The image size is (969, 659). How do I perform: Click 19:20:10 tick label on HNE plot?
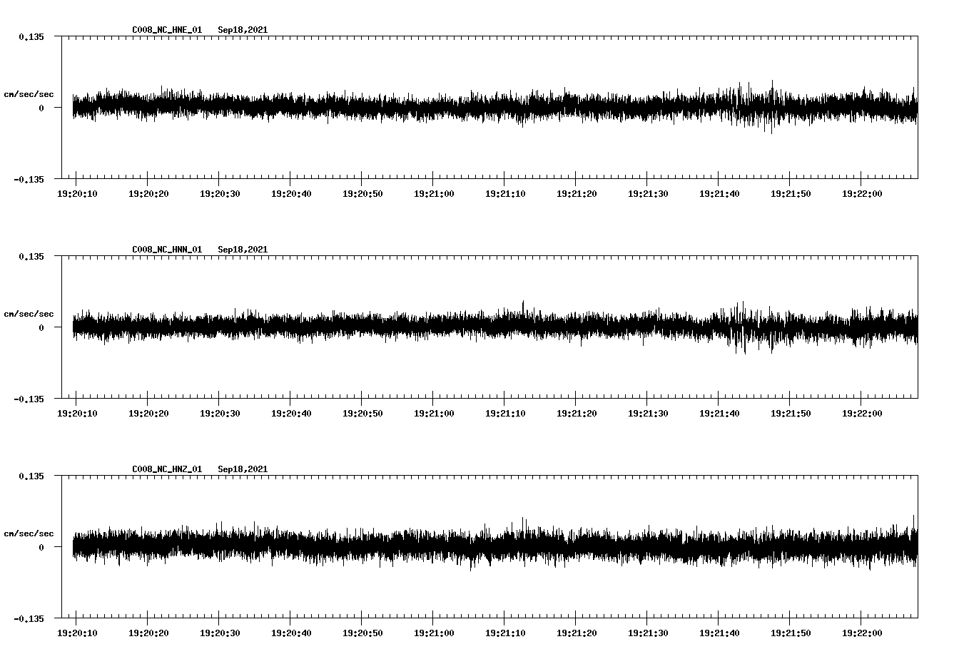pyautogui.click(x=77, y=194)
